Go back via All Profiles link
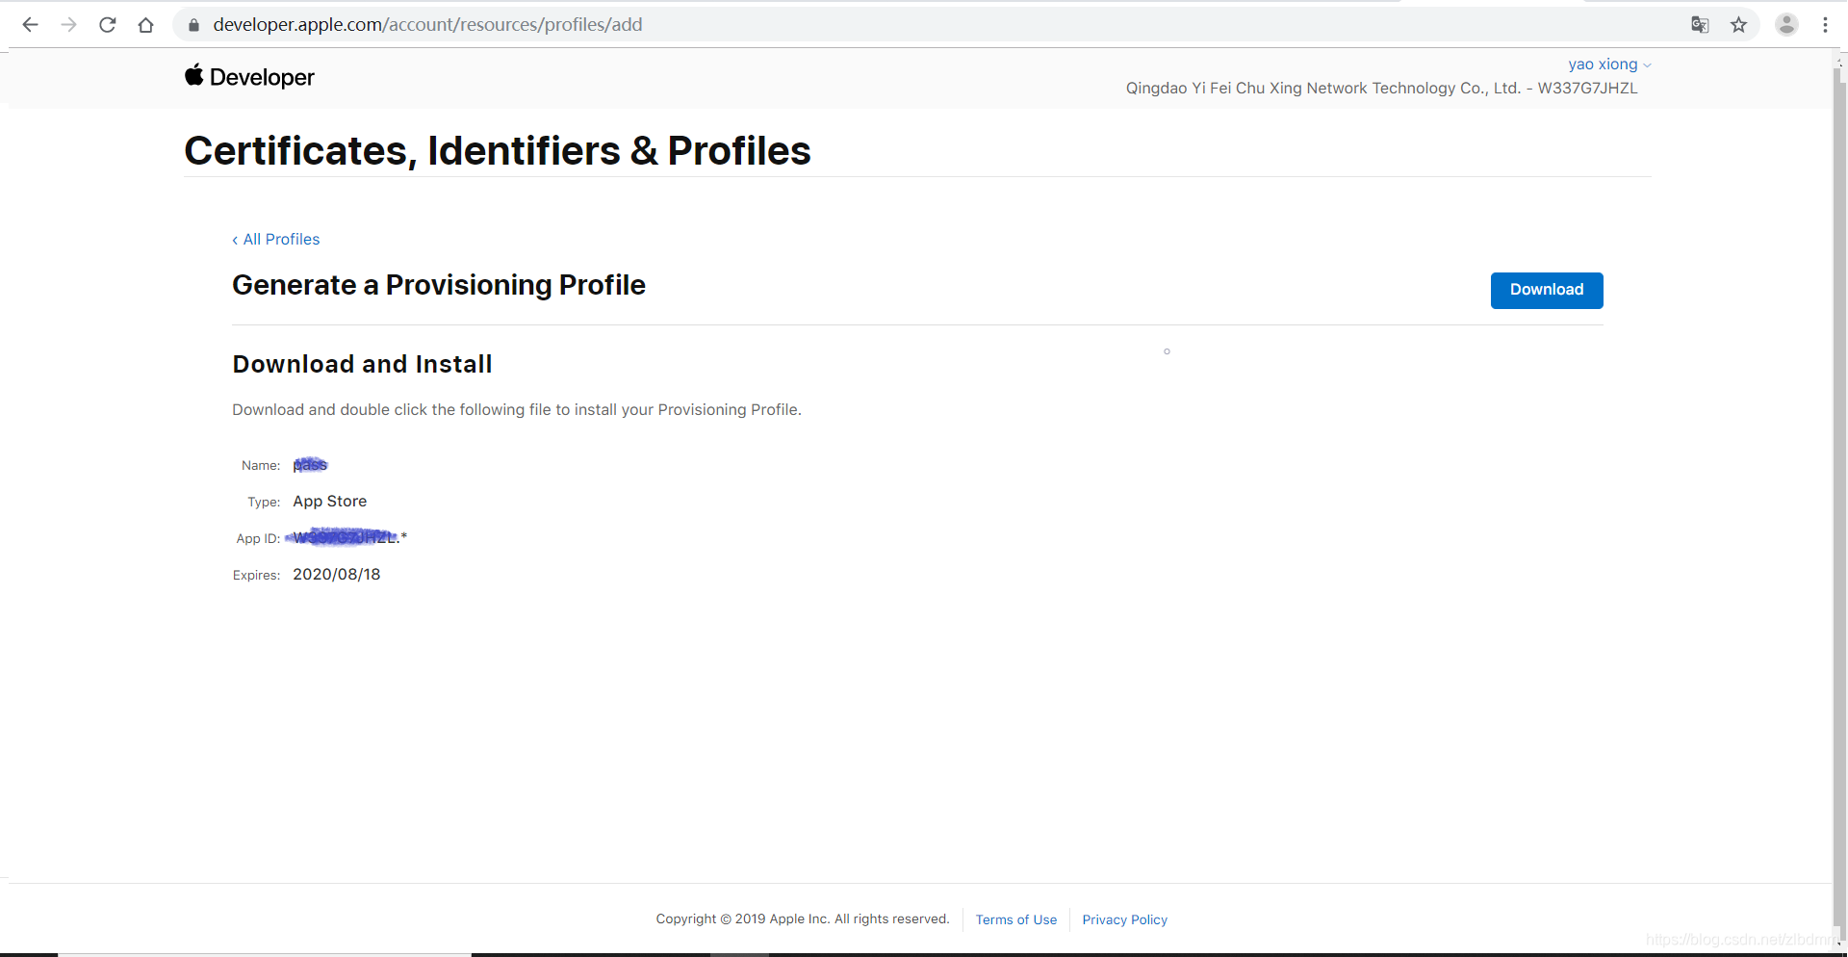This screenshot has height=957, width=1848. [x=276, y=239]
